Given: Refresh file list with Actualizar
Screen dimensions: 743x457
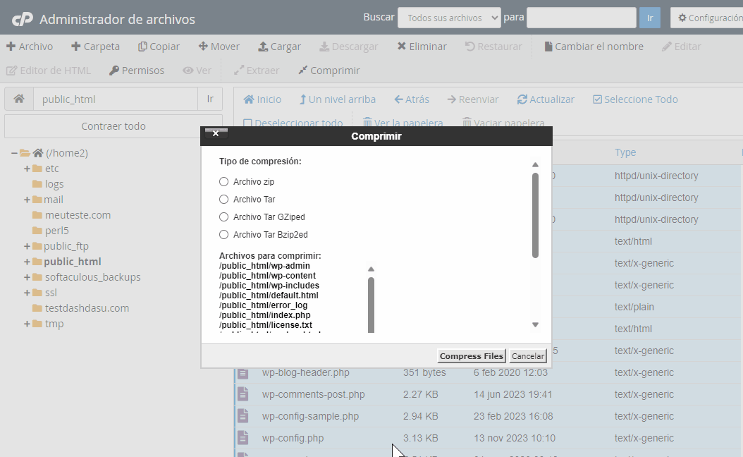Looking at the screenshot, I should pyautogui.click(x=546, y=99).
